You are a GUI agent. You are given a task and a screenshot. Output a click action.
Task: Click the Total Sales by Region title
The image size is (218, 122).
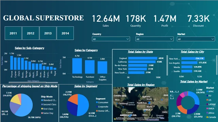[141, 85]
